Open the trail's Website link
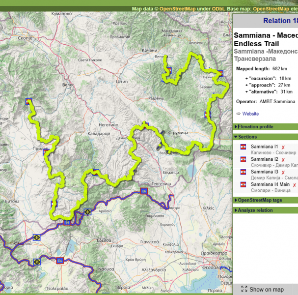This screenshot has height=295, width=298. 250,114
